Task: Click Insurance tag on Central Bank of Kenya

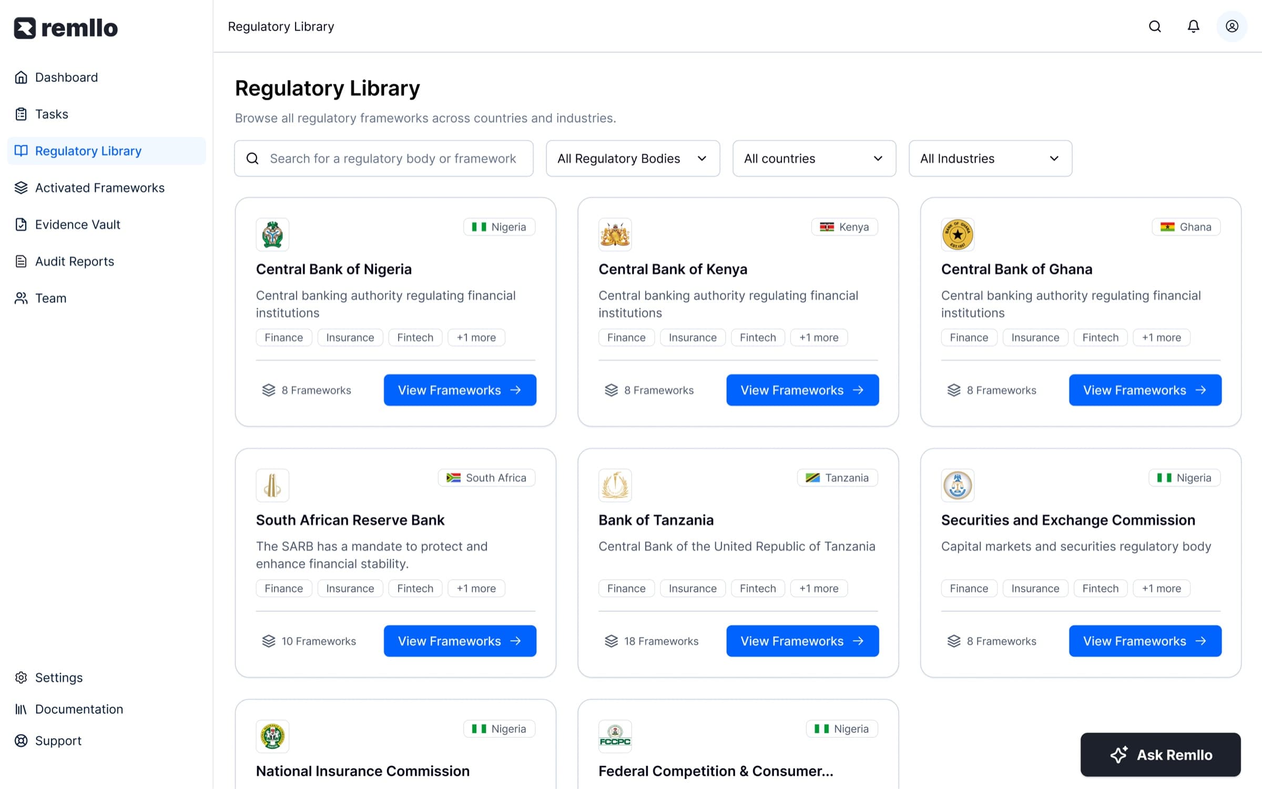Action: [x=693, y=338]
